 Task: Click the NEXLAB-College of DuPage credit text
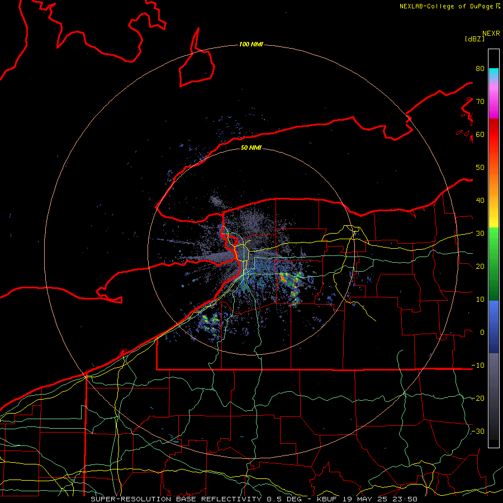446,6
